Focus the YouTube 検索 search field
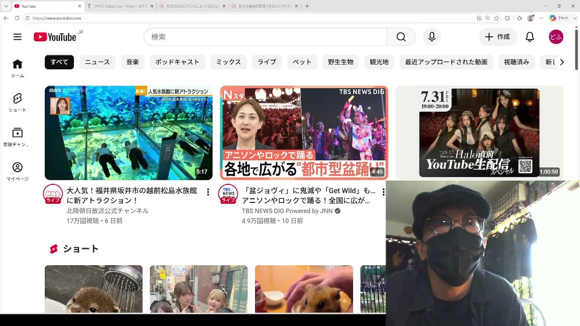This screenshot has width=580, height=326. (x=266, y=37)
